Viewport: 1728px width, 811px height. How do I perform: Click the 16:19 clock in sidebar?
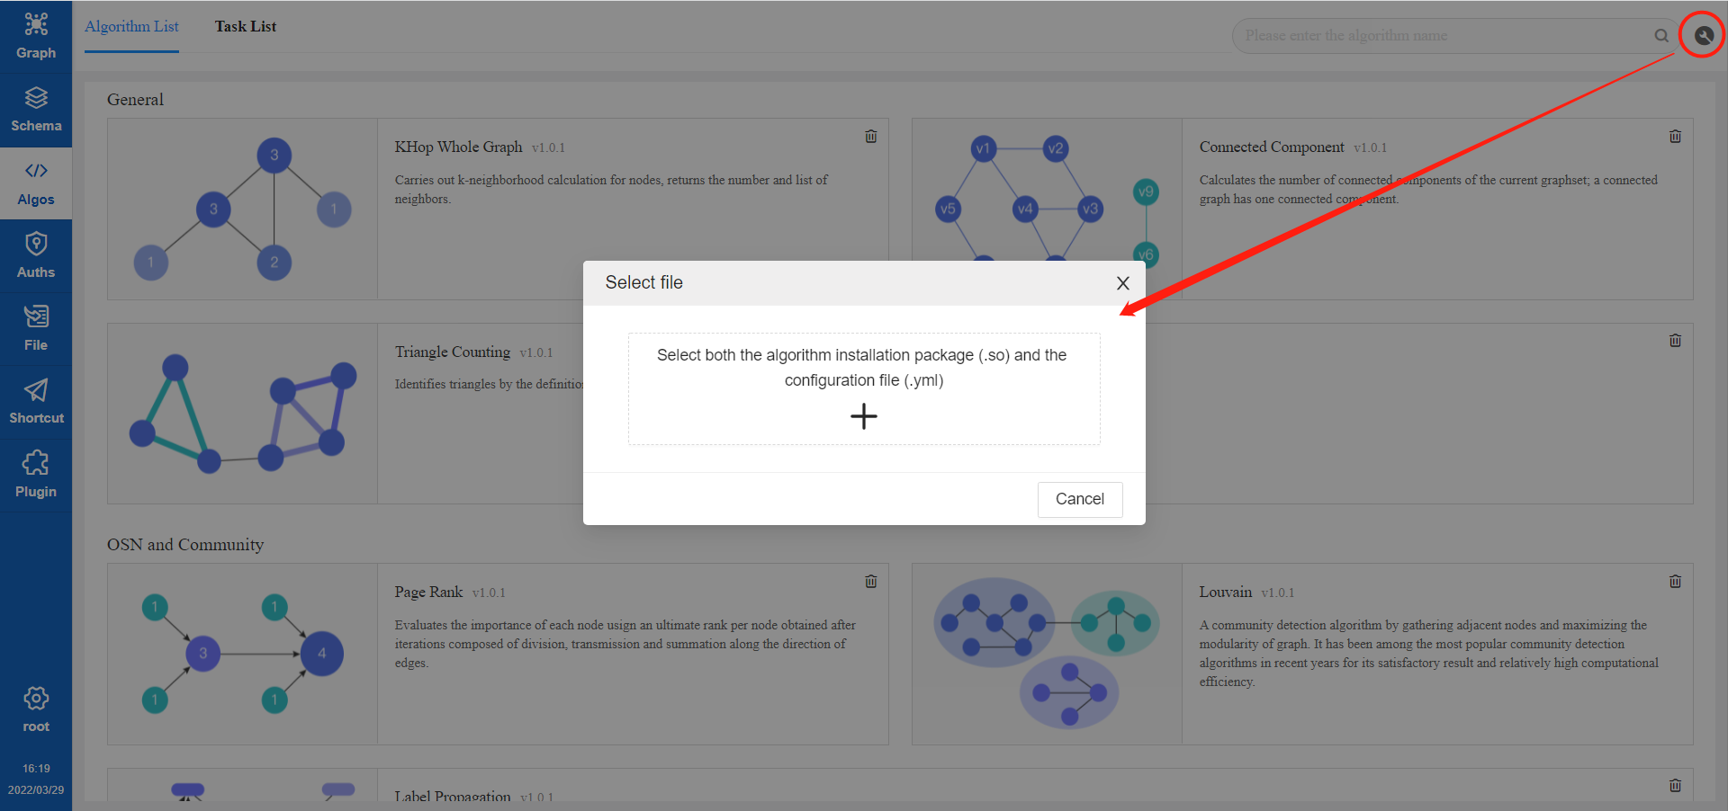tap(36, 769)
